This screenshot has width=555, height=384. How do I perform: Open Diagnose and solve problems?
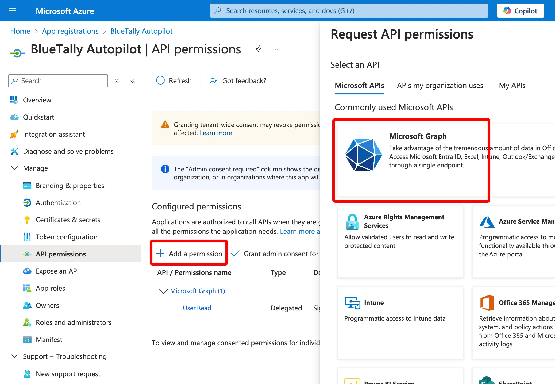pyautogui.click(x=68, y=151)
